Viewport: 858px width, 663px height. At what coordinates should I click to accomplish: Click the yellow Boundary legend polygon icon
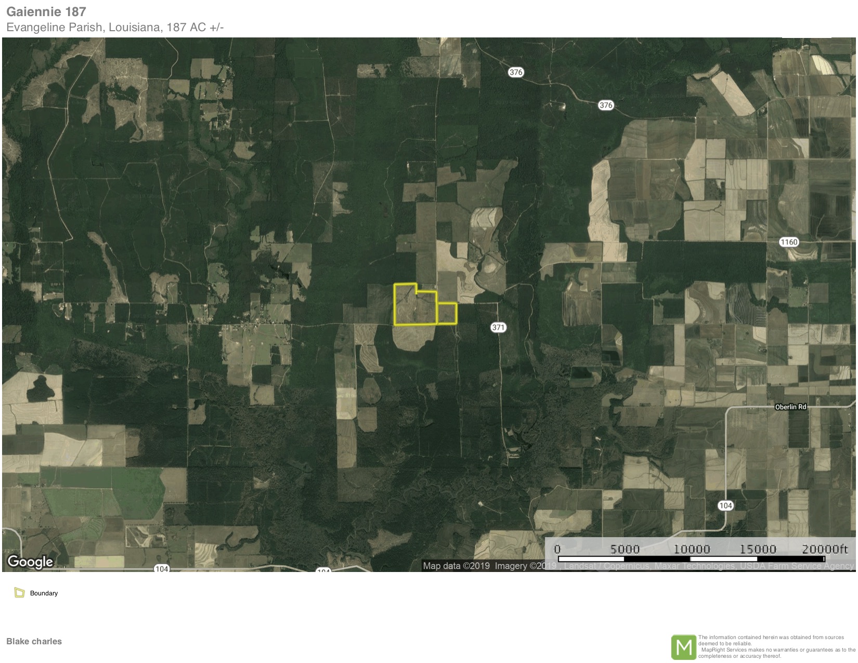tap(20, 593)
